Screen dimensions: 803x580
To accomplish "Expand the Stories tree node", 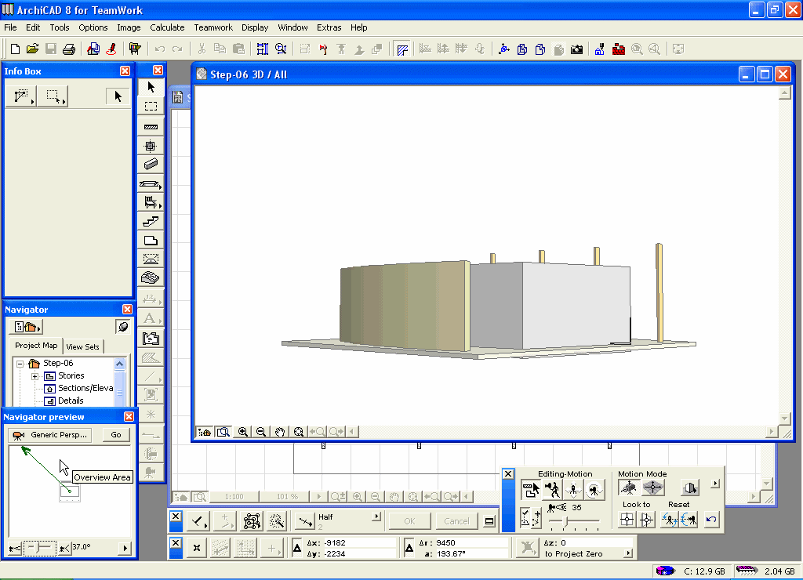I will 35,376.
